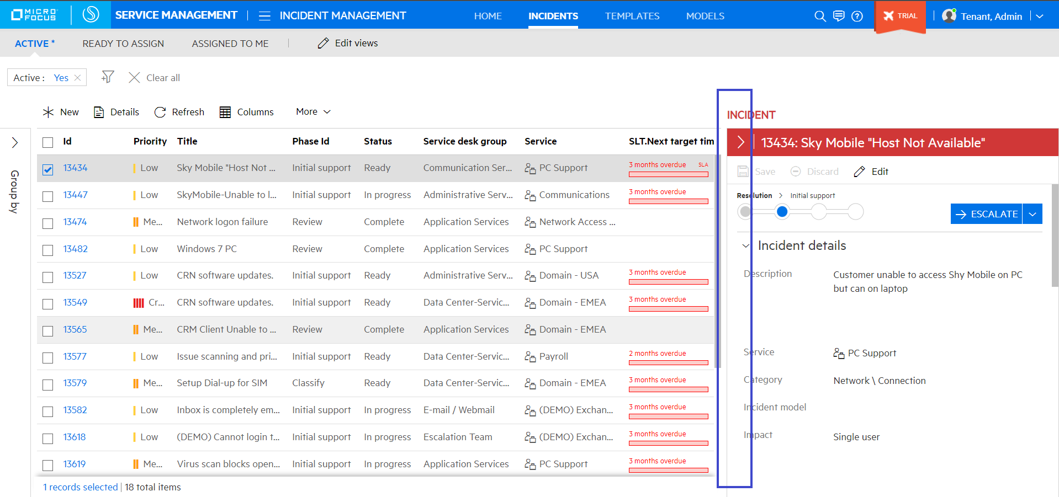The image size is (1059, 497).
Task: Collapse the Incident details section
Action: point(745,245)
